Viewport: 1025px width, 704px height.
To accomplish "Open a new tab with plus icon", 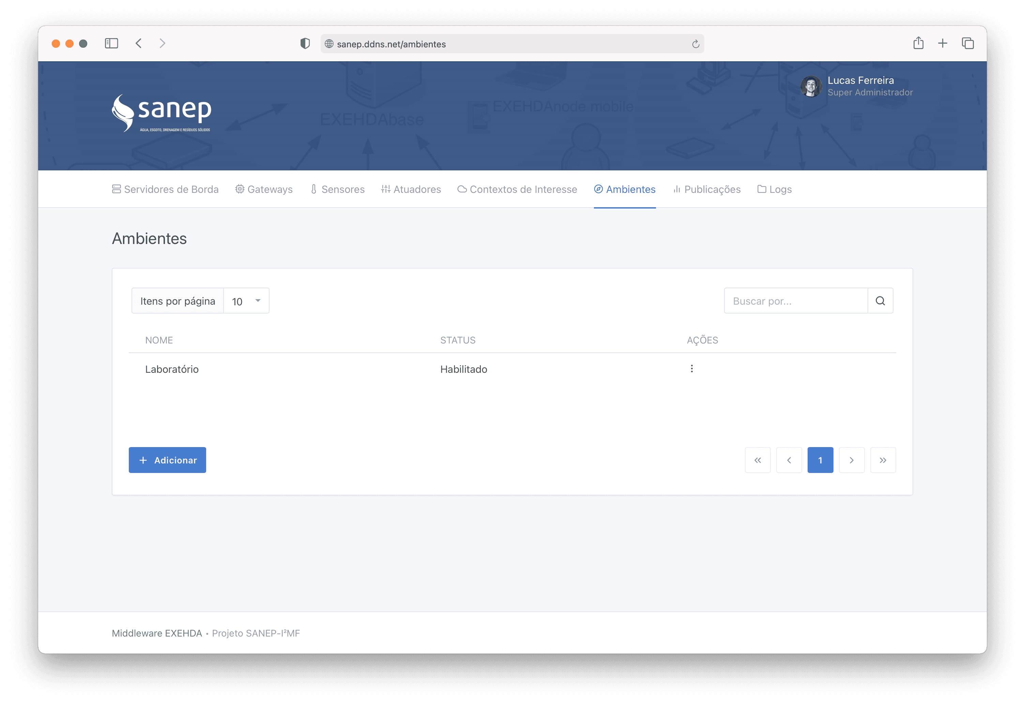I will pos(942,43).
